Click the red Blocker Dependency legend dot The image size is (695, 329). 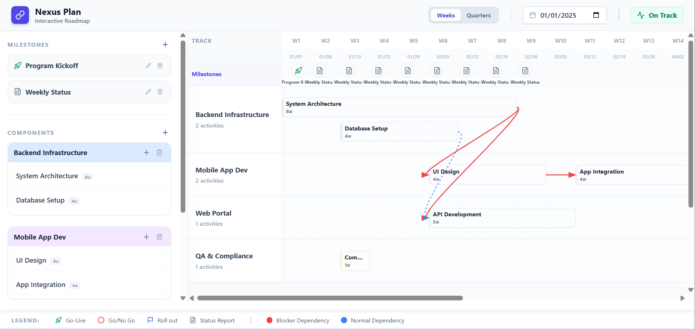pyautogui.click(x=270, y=320)
